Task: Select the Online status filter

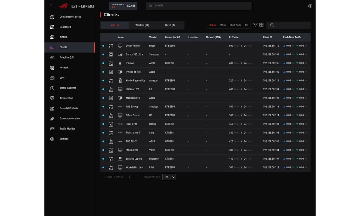Action: coord(213,25)
